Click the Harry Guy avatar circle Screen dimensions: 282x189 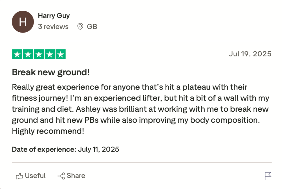[23, 22]
